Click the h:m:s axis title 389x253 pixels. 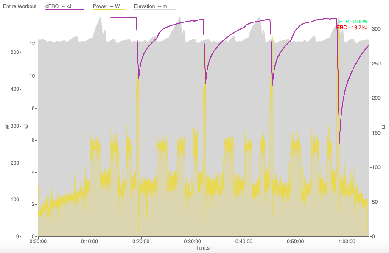click(x=203, y=248)
